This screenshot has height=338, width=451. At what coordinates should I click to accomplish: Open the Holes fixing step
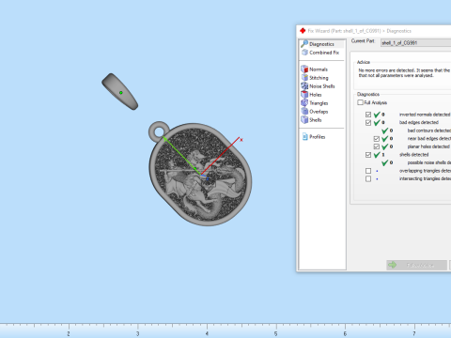tap(311, 95)
